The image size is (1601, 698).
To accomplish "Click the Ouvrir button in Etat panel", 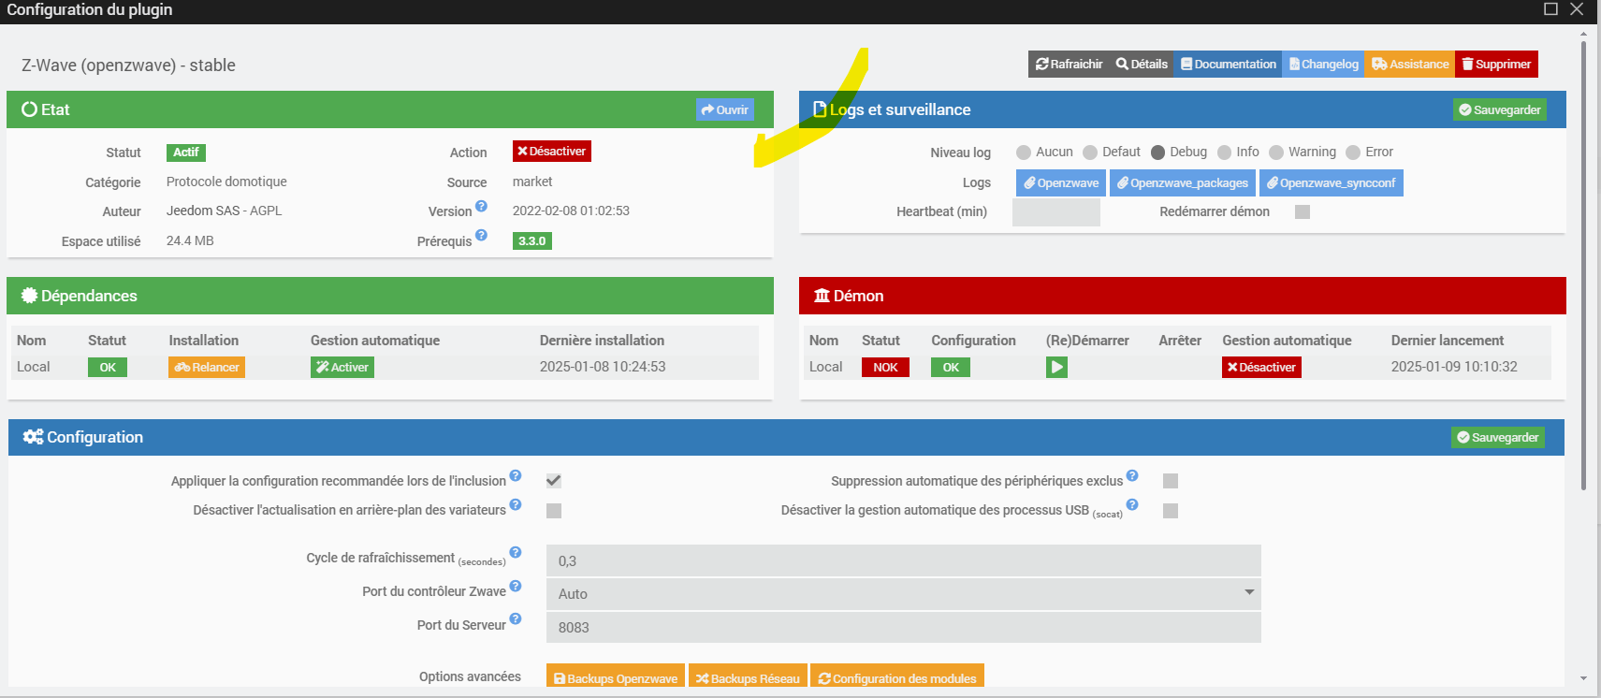I will pos(724,109).
